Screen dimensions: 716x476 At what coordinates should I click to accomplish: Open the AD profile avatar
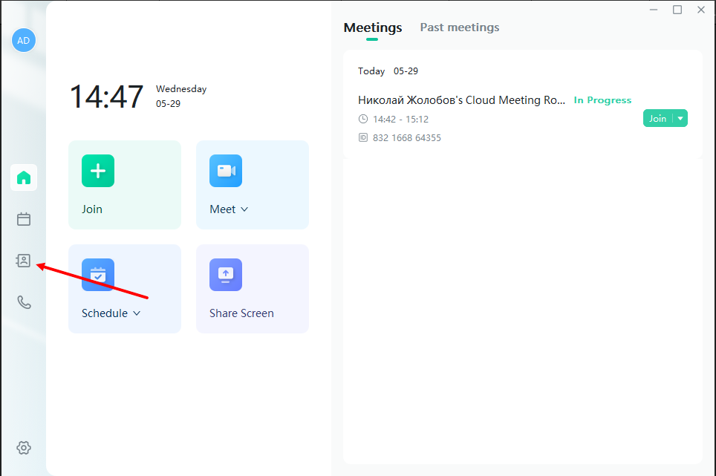tap(23, 40)
